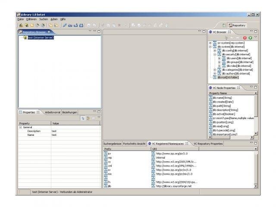Expand the jlib:config[jlib:internal] node
The height and width of the screenshot is (207, 276).
[x=215, y=50]
